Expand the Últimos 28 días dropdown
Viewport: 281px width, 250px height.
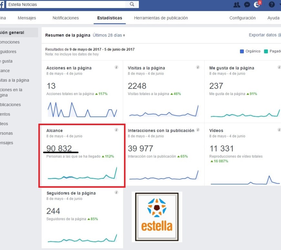109,35
